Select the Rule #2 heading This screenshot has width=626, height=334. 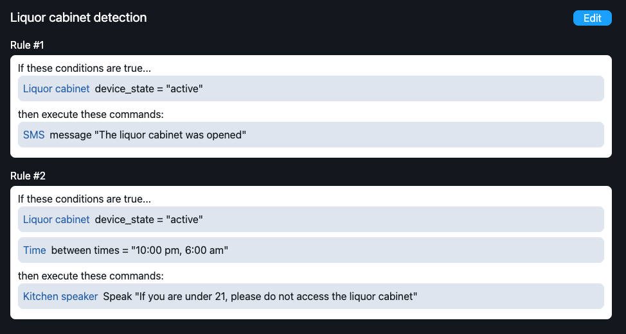27,176
